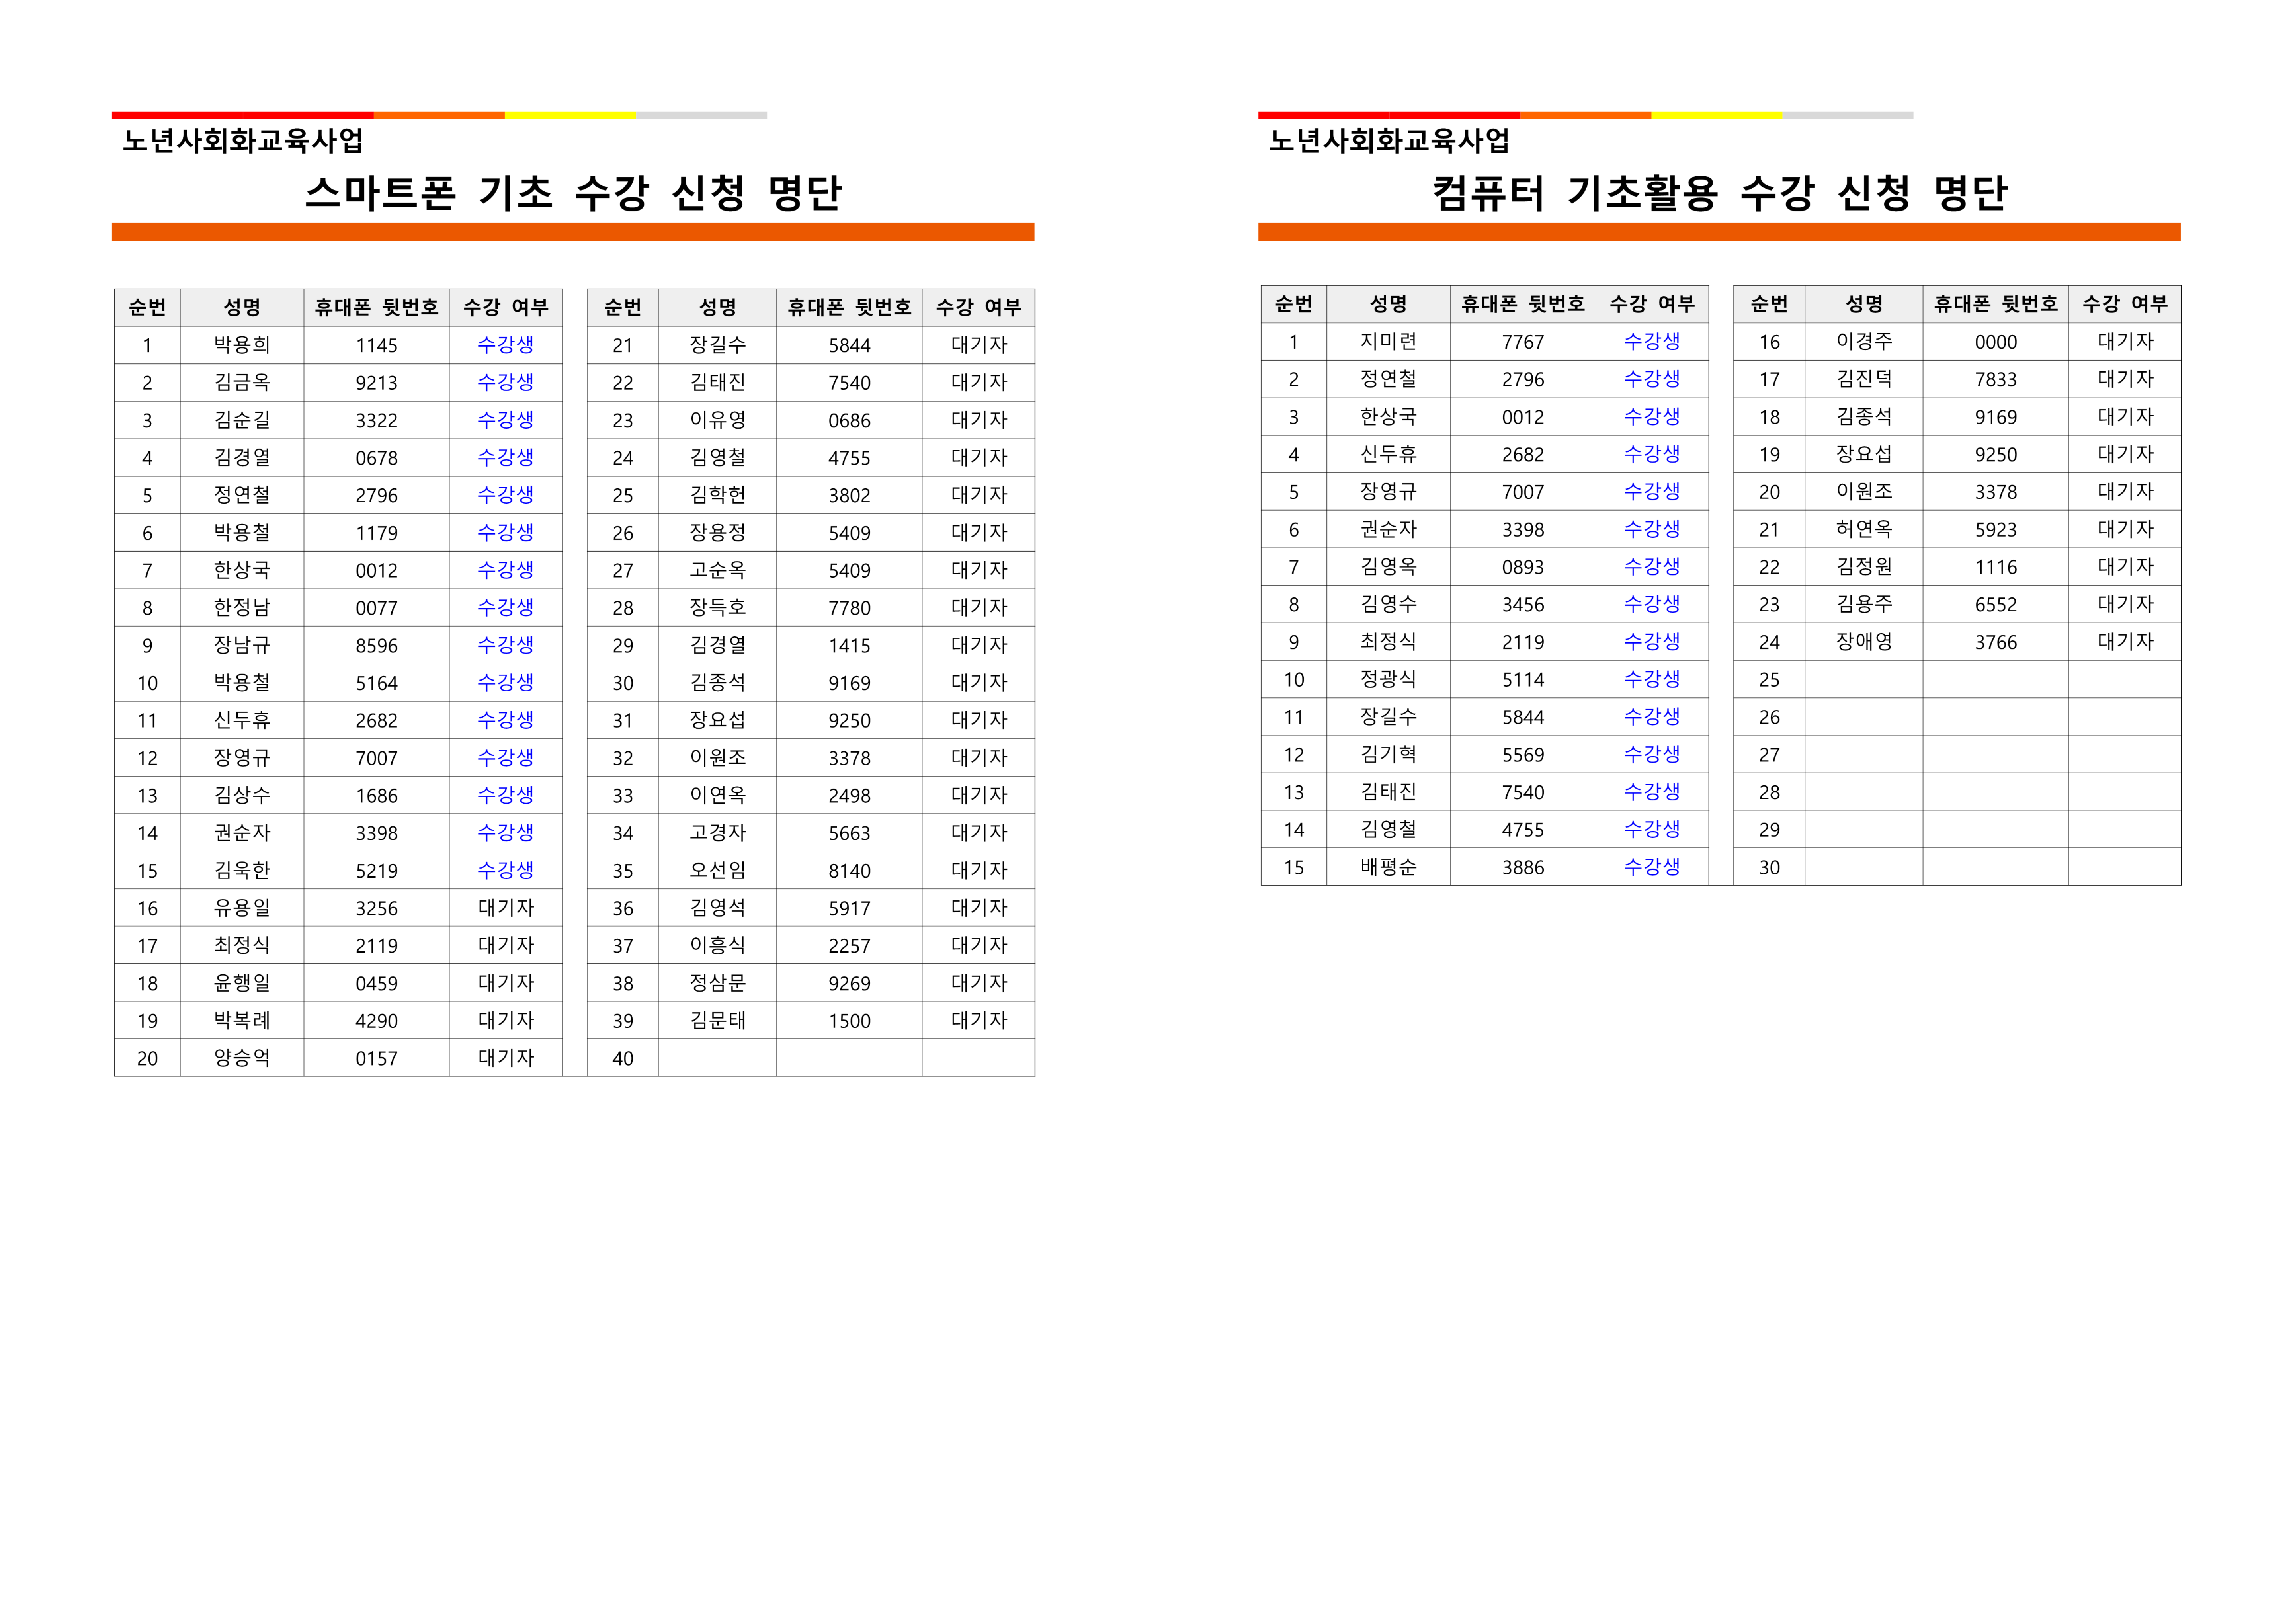Click the blue 수강생 status for 김금옥
The width and height of the screenshot is (2293, 1624).
pos(505,382)
